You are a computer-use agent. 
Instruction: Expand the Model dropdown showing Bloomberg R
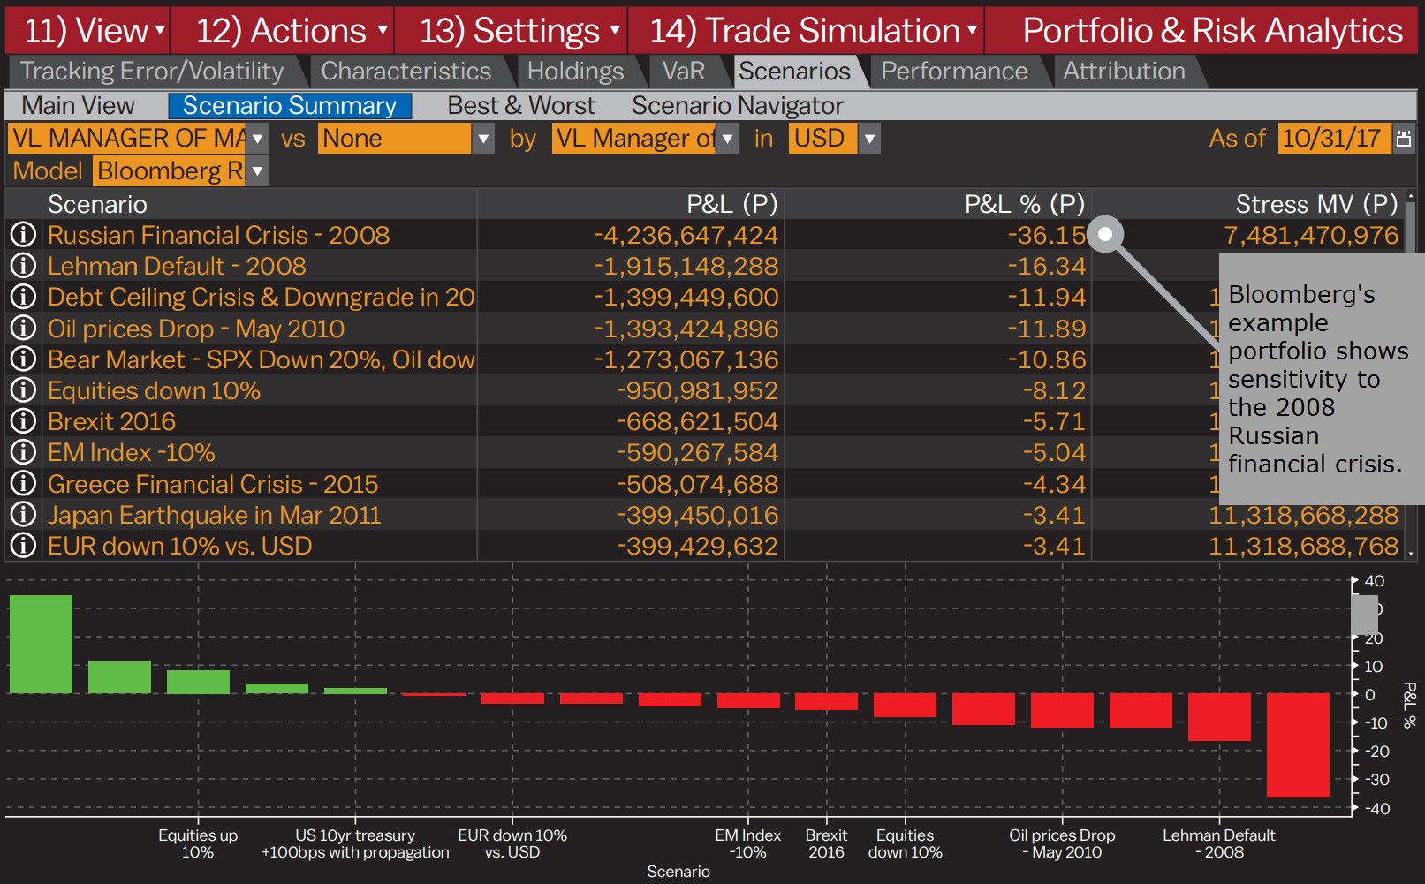click(257, 170)
